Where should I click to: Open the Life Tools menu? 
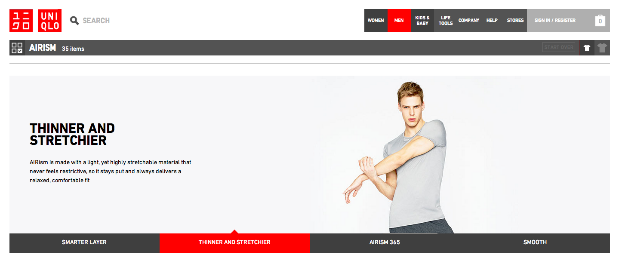(x=446, y=21)
